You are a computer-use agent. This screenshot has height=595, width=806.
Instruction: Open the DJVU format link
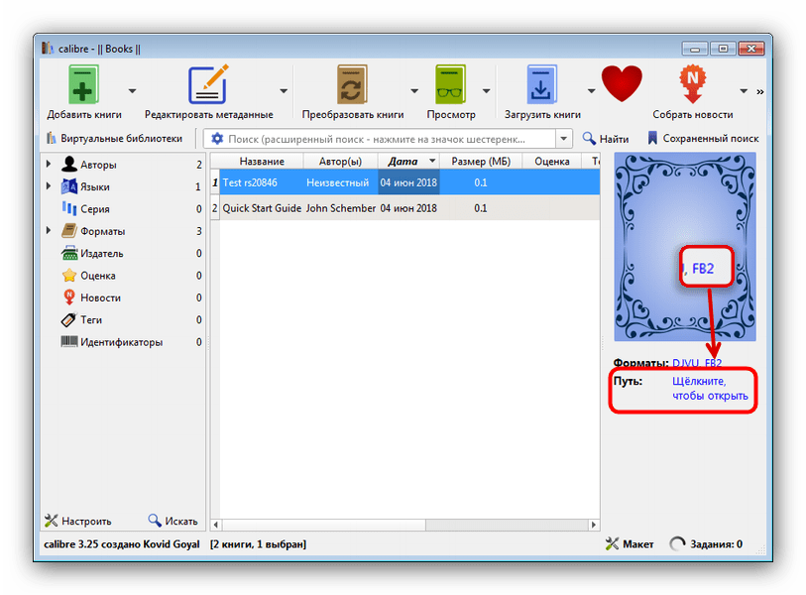685,363
